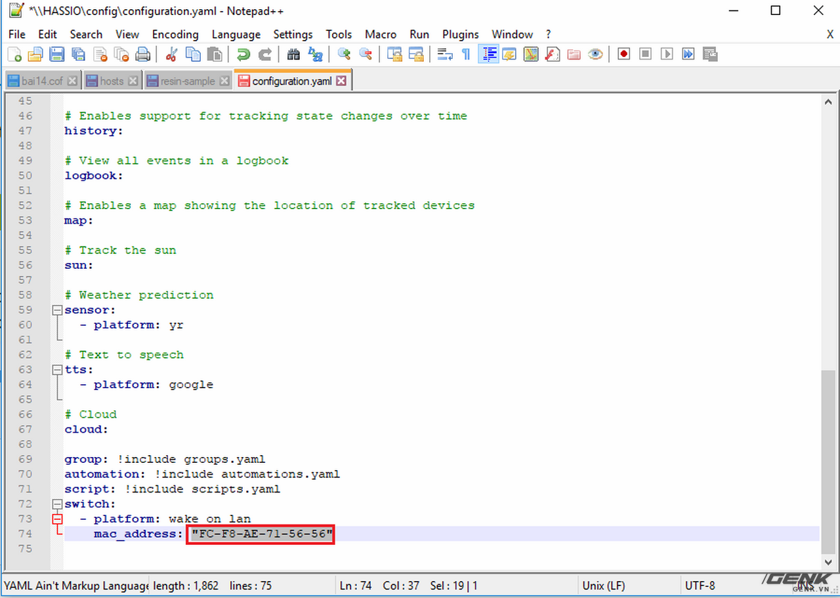Run macro multiple times icon
This screenshot has height=598, width=840.
688,54
